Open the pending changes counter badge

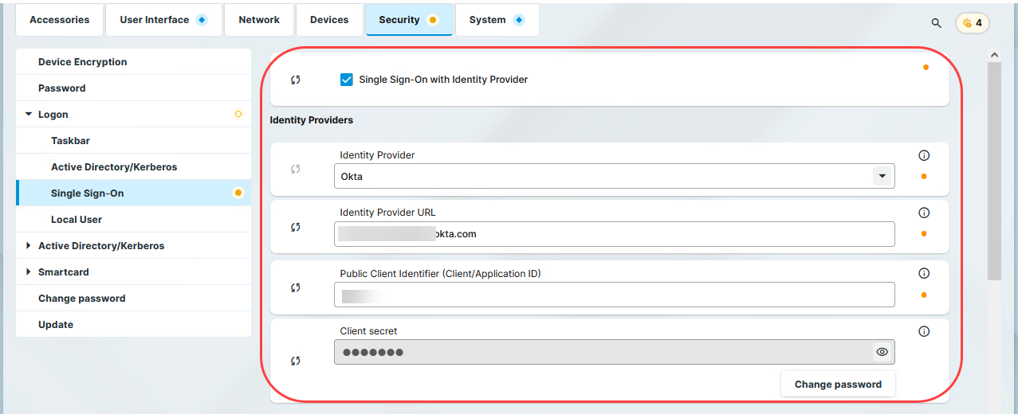tap(972, 23)
